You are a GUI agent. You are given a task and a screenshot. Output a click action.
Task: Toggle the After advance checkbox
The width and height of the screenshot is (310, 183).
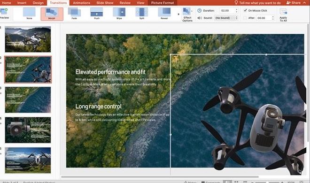[245, 18]
